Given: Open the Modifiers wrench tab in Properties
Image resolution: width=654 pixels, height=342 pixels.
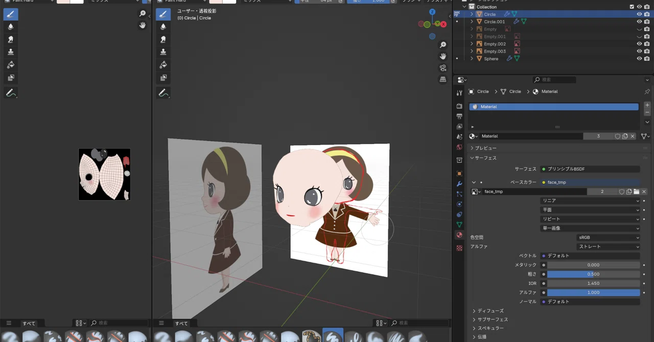Looking at the screenshot, I should pos(459,184).
